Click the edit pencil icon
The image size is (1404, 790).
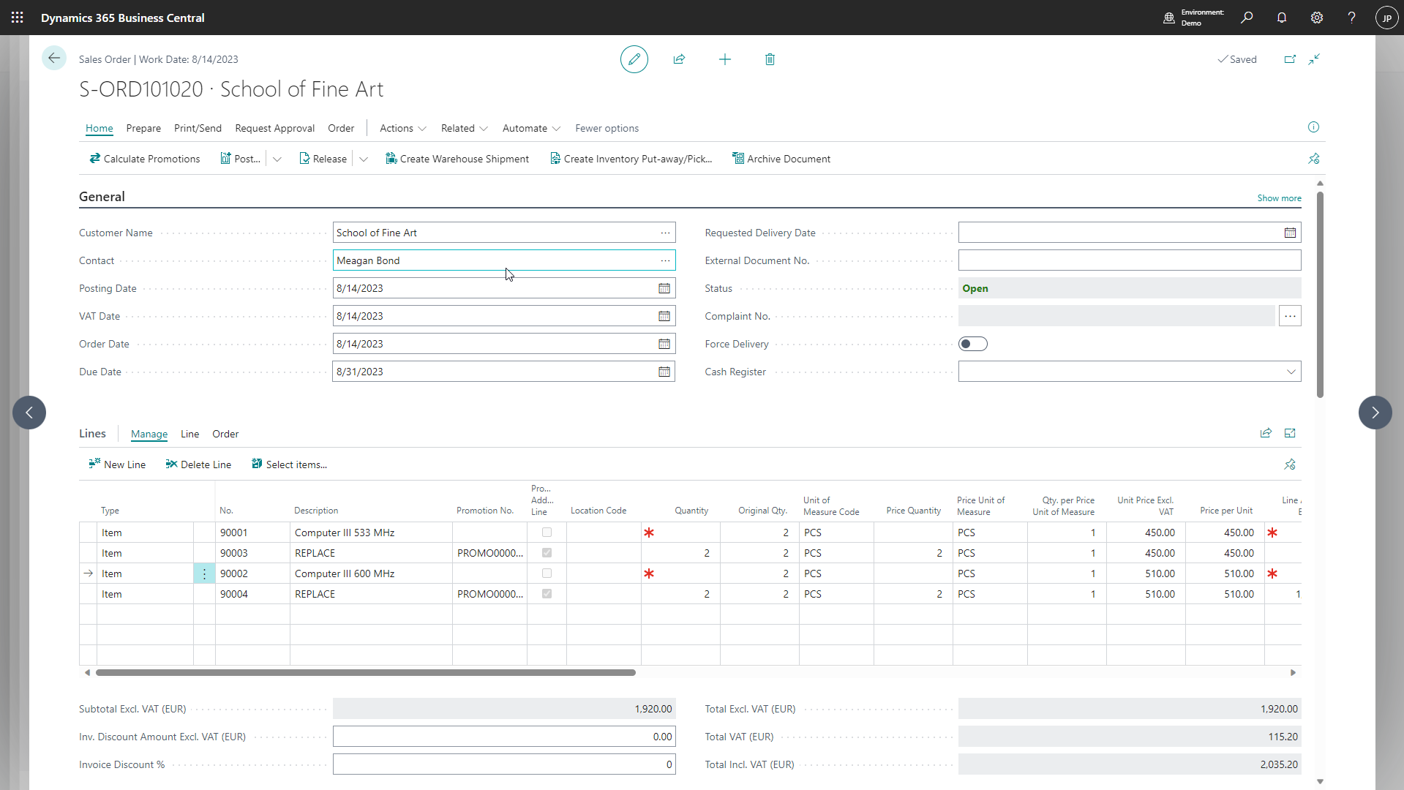634,59
